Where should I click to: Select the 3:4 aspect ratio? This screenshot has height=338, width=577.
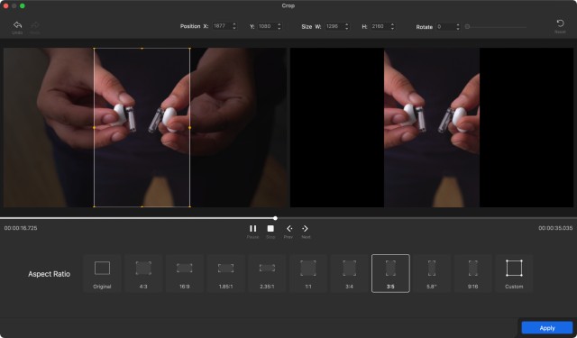tap(349, 273)
